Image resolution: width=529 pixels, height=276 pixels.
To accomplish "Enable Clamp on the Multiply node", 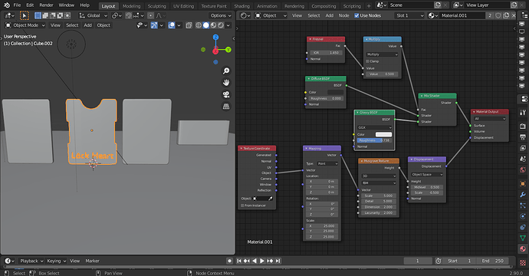I will click(368, 61).
